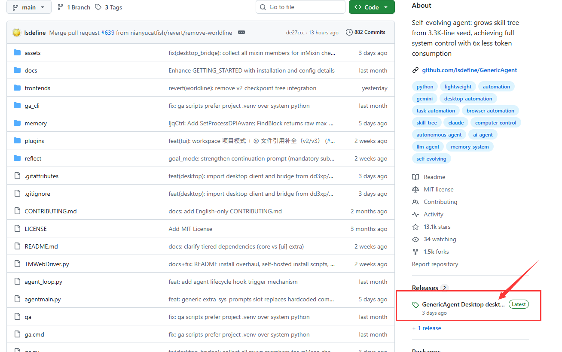Click the de27ccc commit hash
Viewport: 562px width, 352px height.
click(295, 33)
